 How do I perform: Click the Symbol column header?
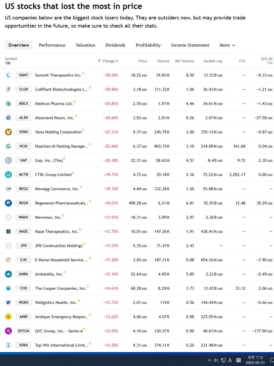11,59
